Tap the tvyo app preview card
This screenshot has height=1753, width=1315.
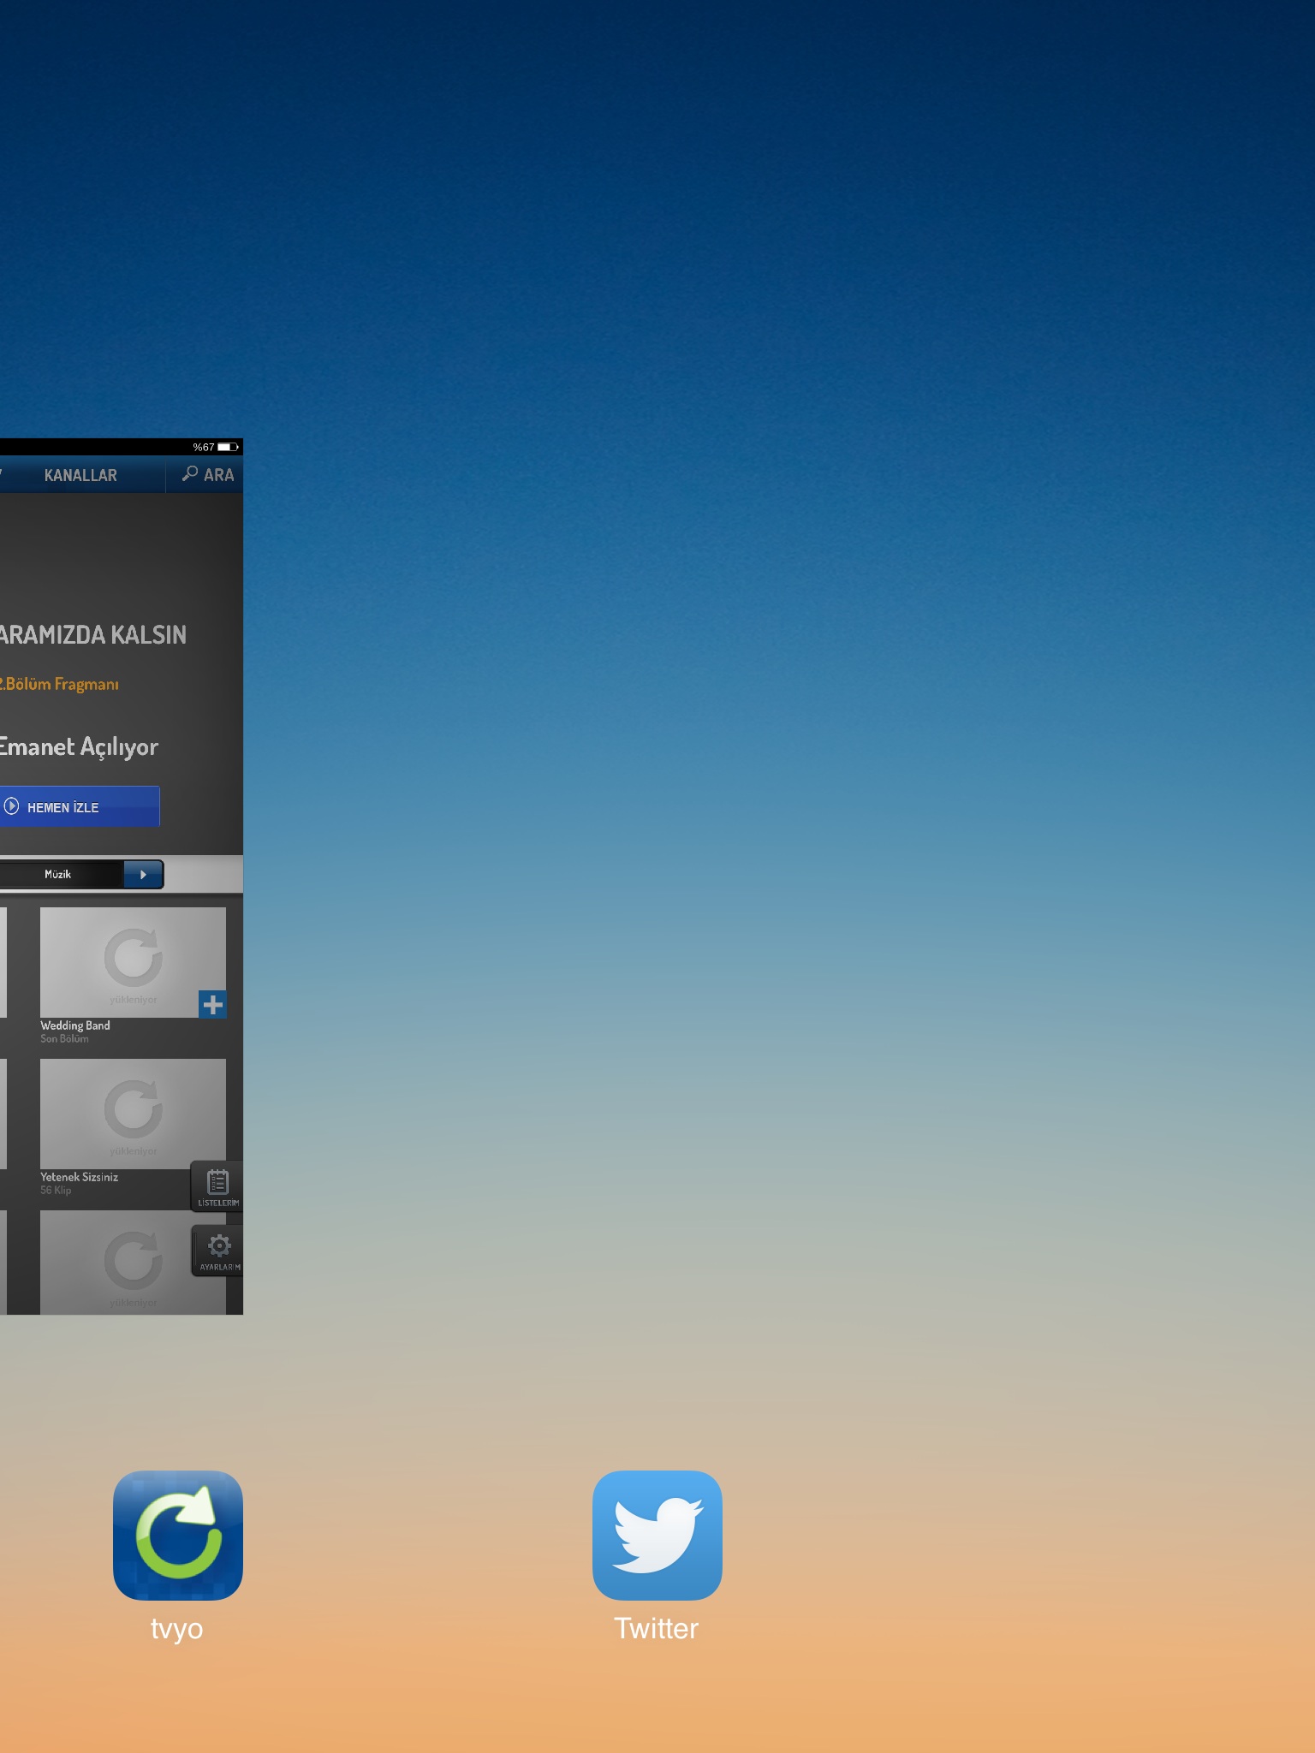122,876
